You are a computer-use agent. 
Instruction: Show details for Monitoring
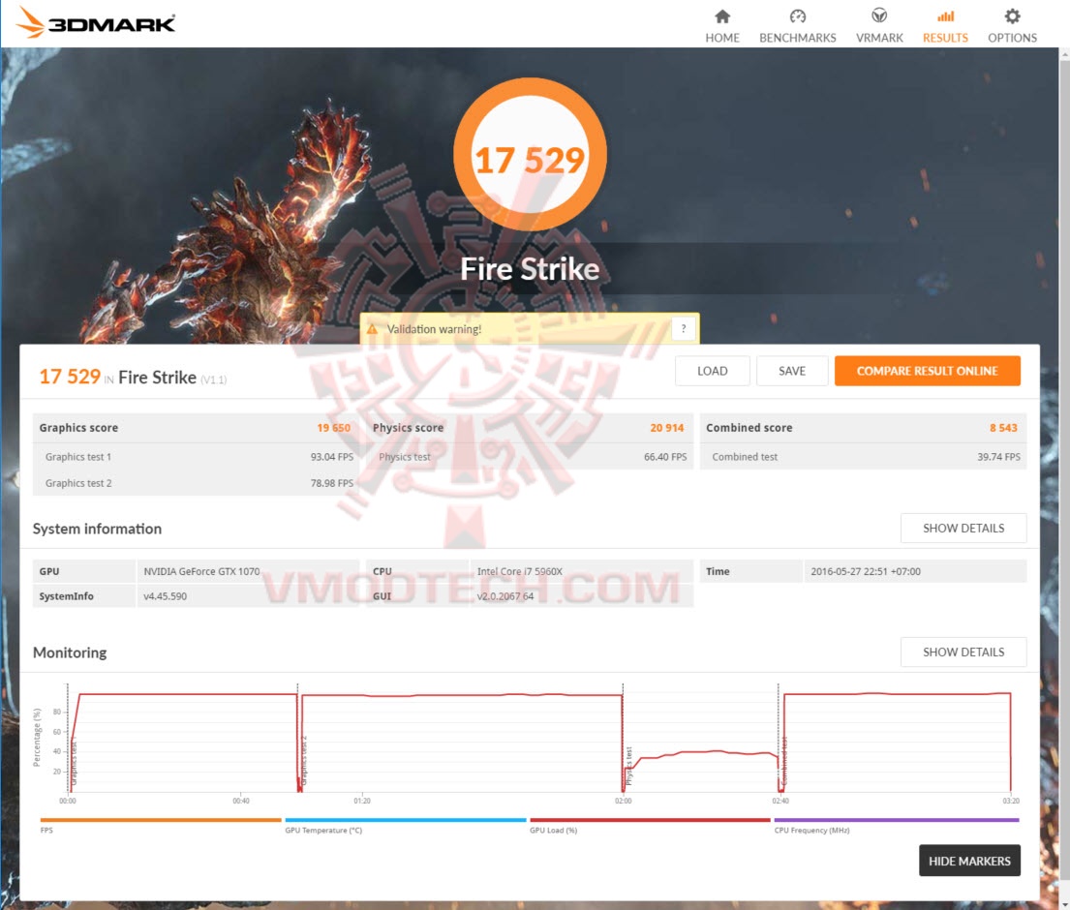tap(963, 652)
